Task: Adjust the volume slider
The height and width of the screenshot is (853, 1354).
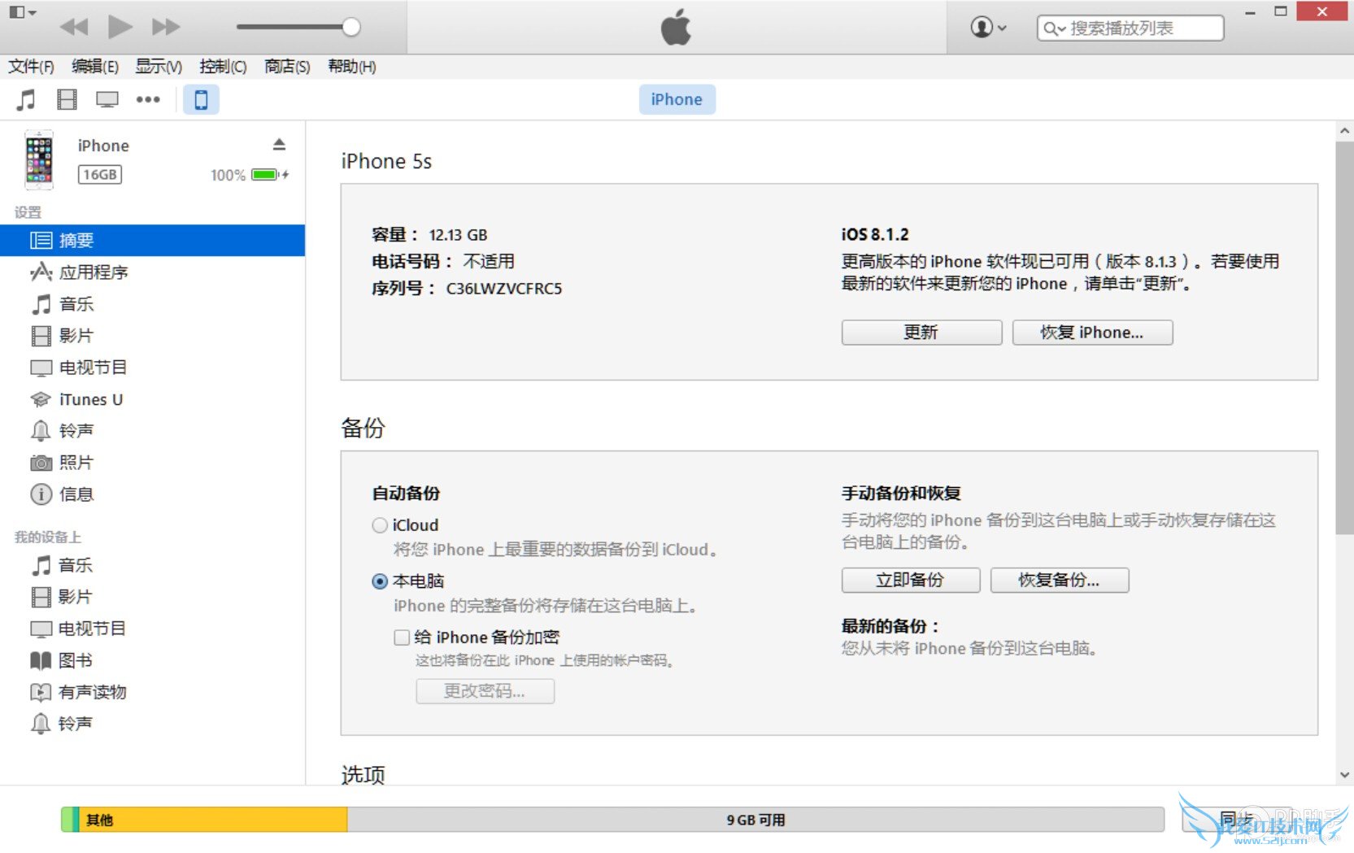Action: pyautogui.click(x=350, y=27)
